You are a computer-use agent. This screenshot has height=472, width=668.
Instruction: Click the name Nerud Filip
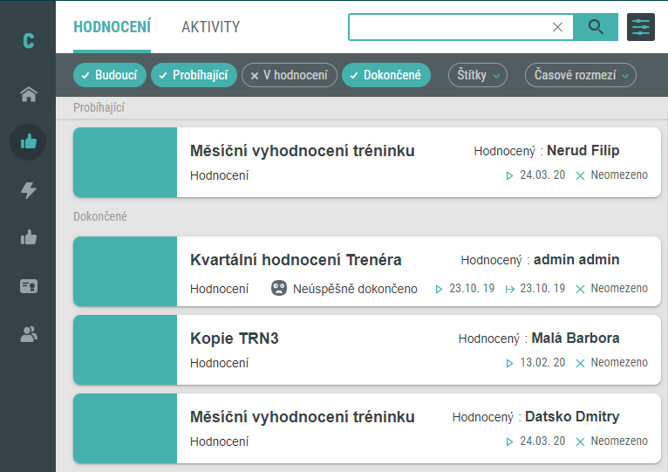(x=583, y=151)
